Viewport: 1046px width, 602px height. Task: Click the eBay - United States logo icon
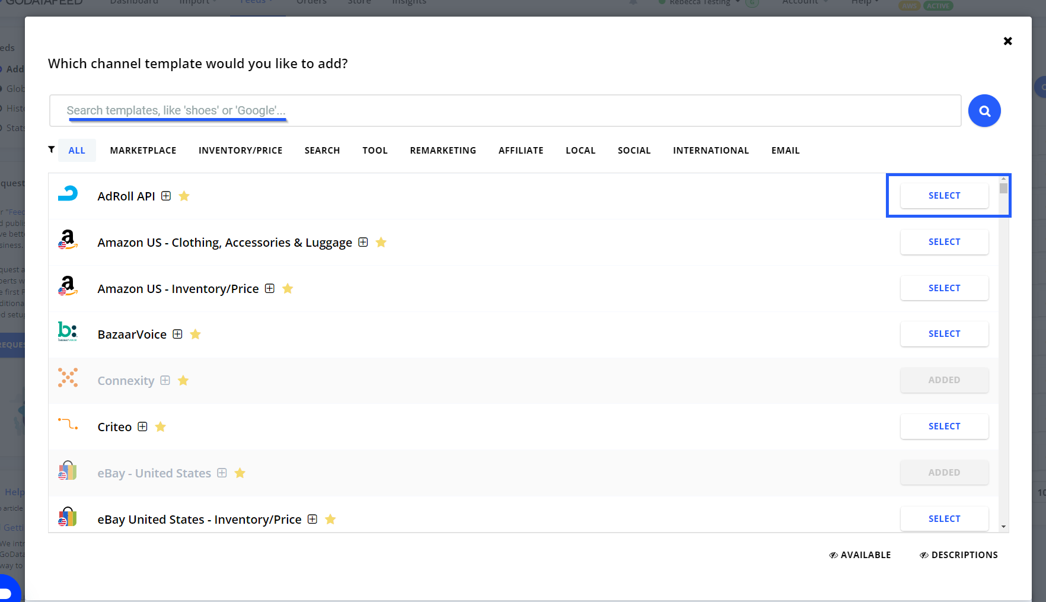pyautogui.click(x=68, y=470)
